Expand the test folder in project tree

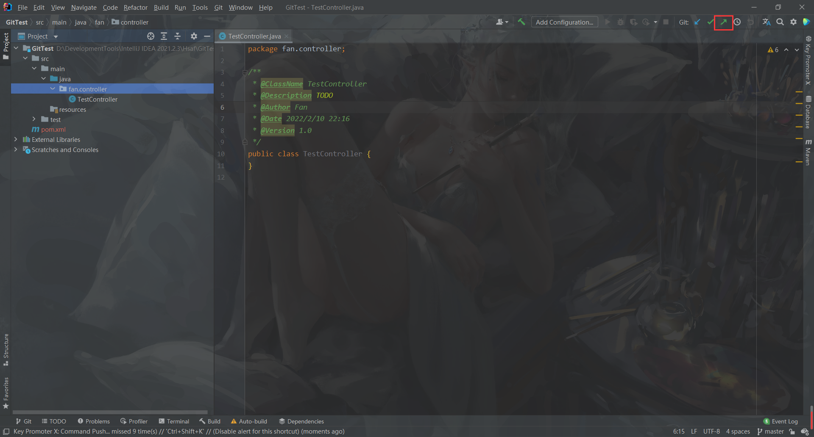point(34,119)
